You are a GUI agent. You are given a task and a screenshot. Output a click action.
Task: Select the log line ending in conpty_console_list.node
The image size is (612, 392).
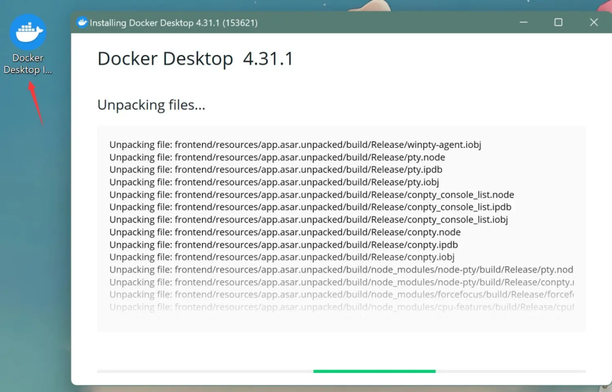311,195
